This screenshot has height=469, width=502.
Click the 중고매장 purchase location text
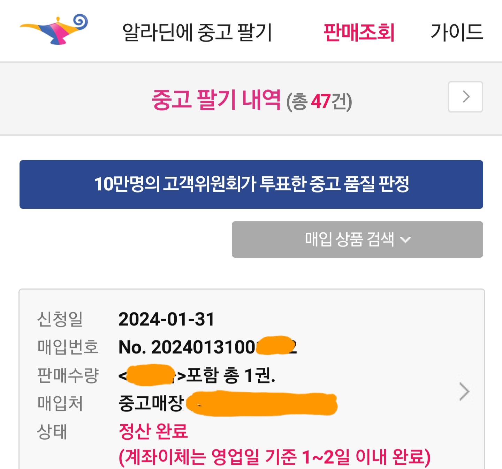tap(151, 403)
